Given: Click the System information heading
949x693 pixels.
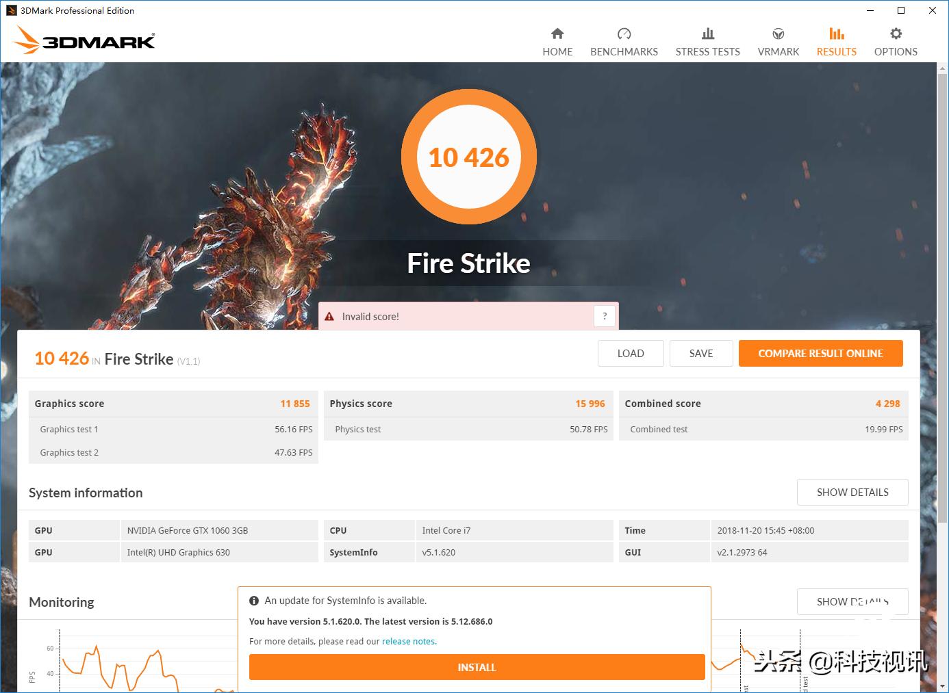Looking at the screenshot, I should (86, 493).
